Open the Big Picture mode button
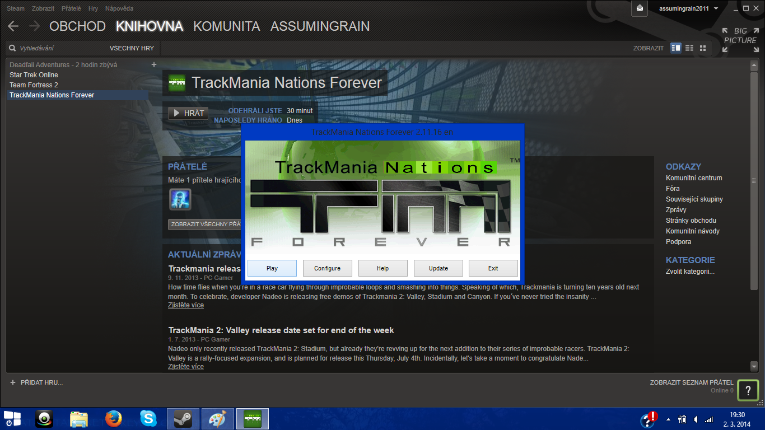765x430 pixels. click(x=740, y=40)
